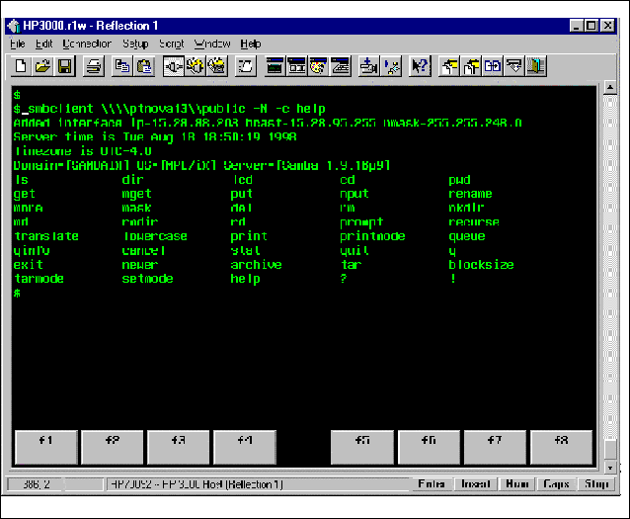Click the f6 function key button

pyautogui.click(x=429, y=447)
